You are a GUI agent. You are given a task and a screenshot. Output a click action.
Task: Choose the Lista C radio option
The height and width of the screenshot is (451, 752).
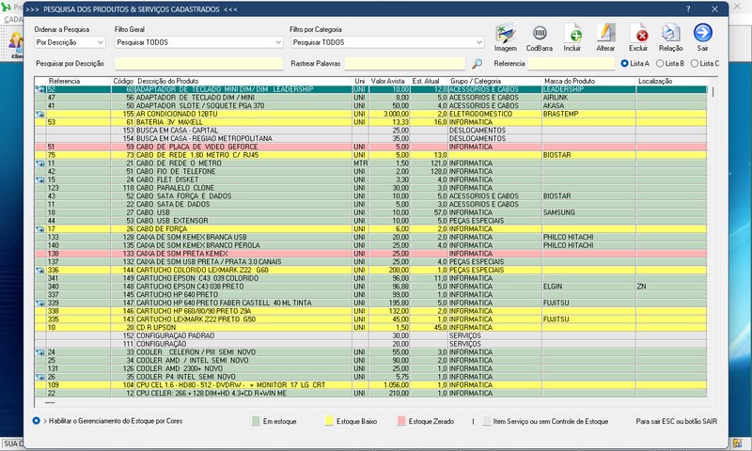[694, 63]
